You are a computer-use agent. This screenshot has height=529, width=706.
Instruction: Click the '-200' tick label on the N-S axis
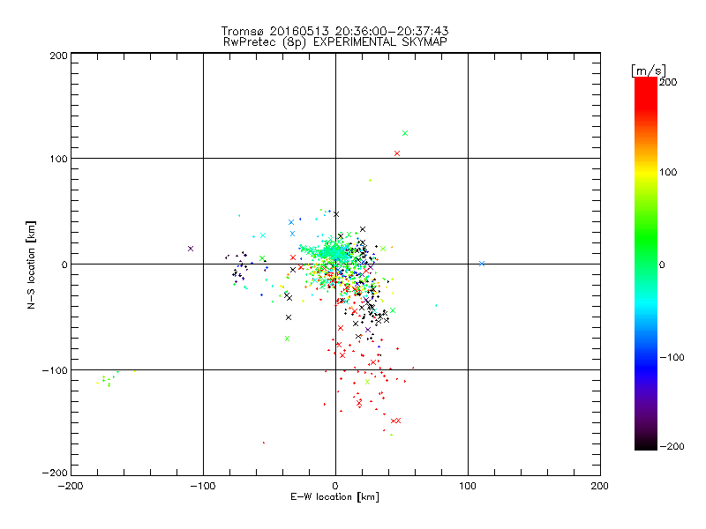pyautogui.click(x=55, y=473)
